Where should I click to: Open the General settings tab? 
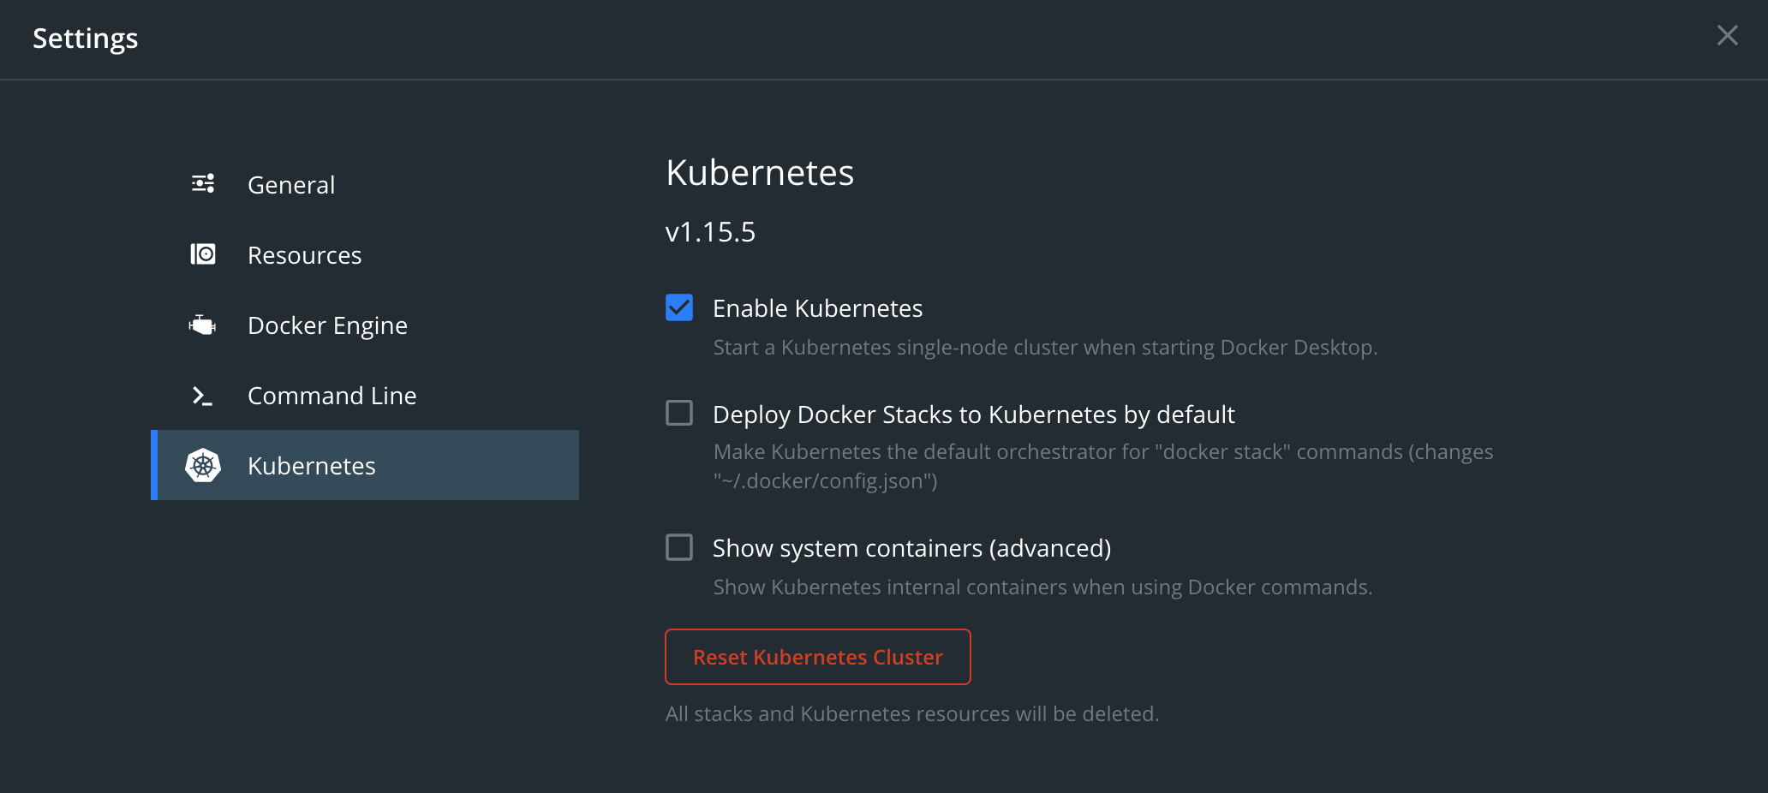[x=291, y=185]
